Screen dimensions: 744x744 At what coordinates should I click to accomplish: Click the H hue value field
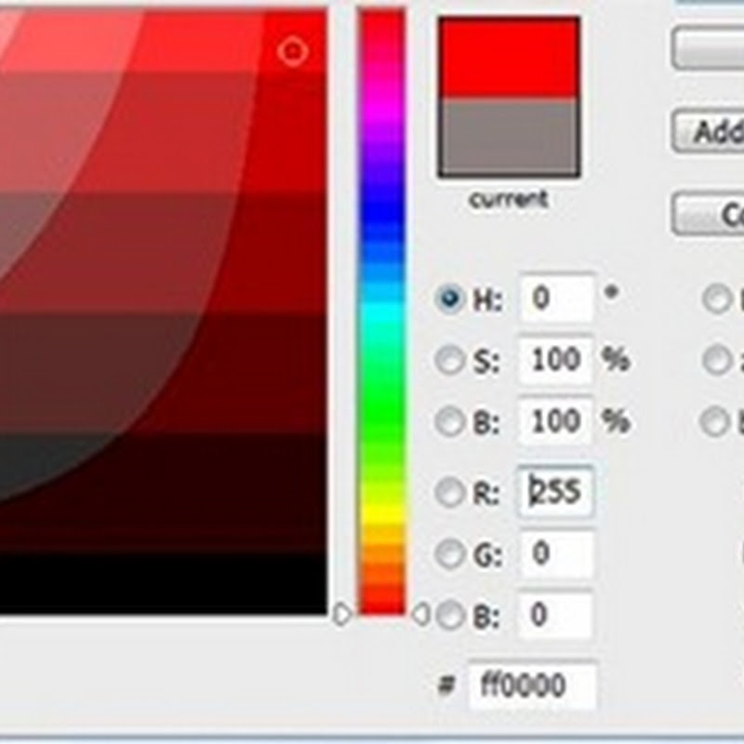coord(556,299)
